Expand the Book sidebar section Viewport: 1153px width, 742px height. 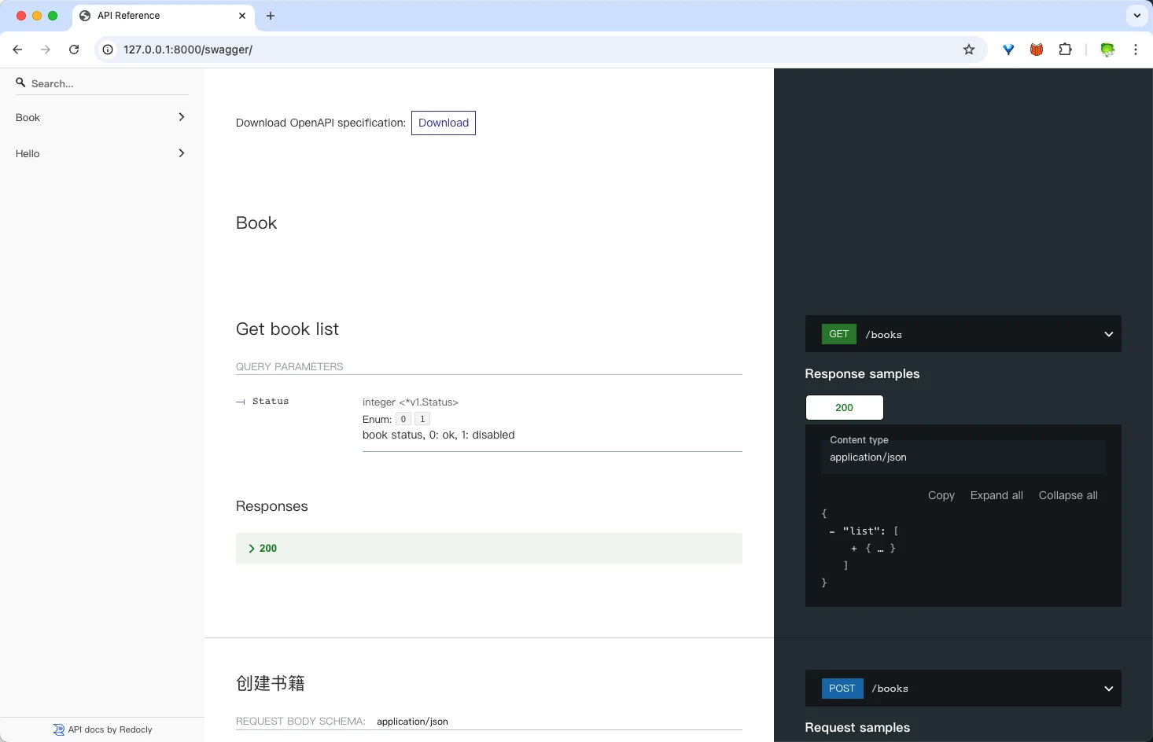coord(101,117)
